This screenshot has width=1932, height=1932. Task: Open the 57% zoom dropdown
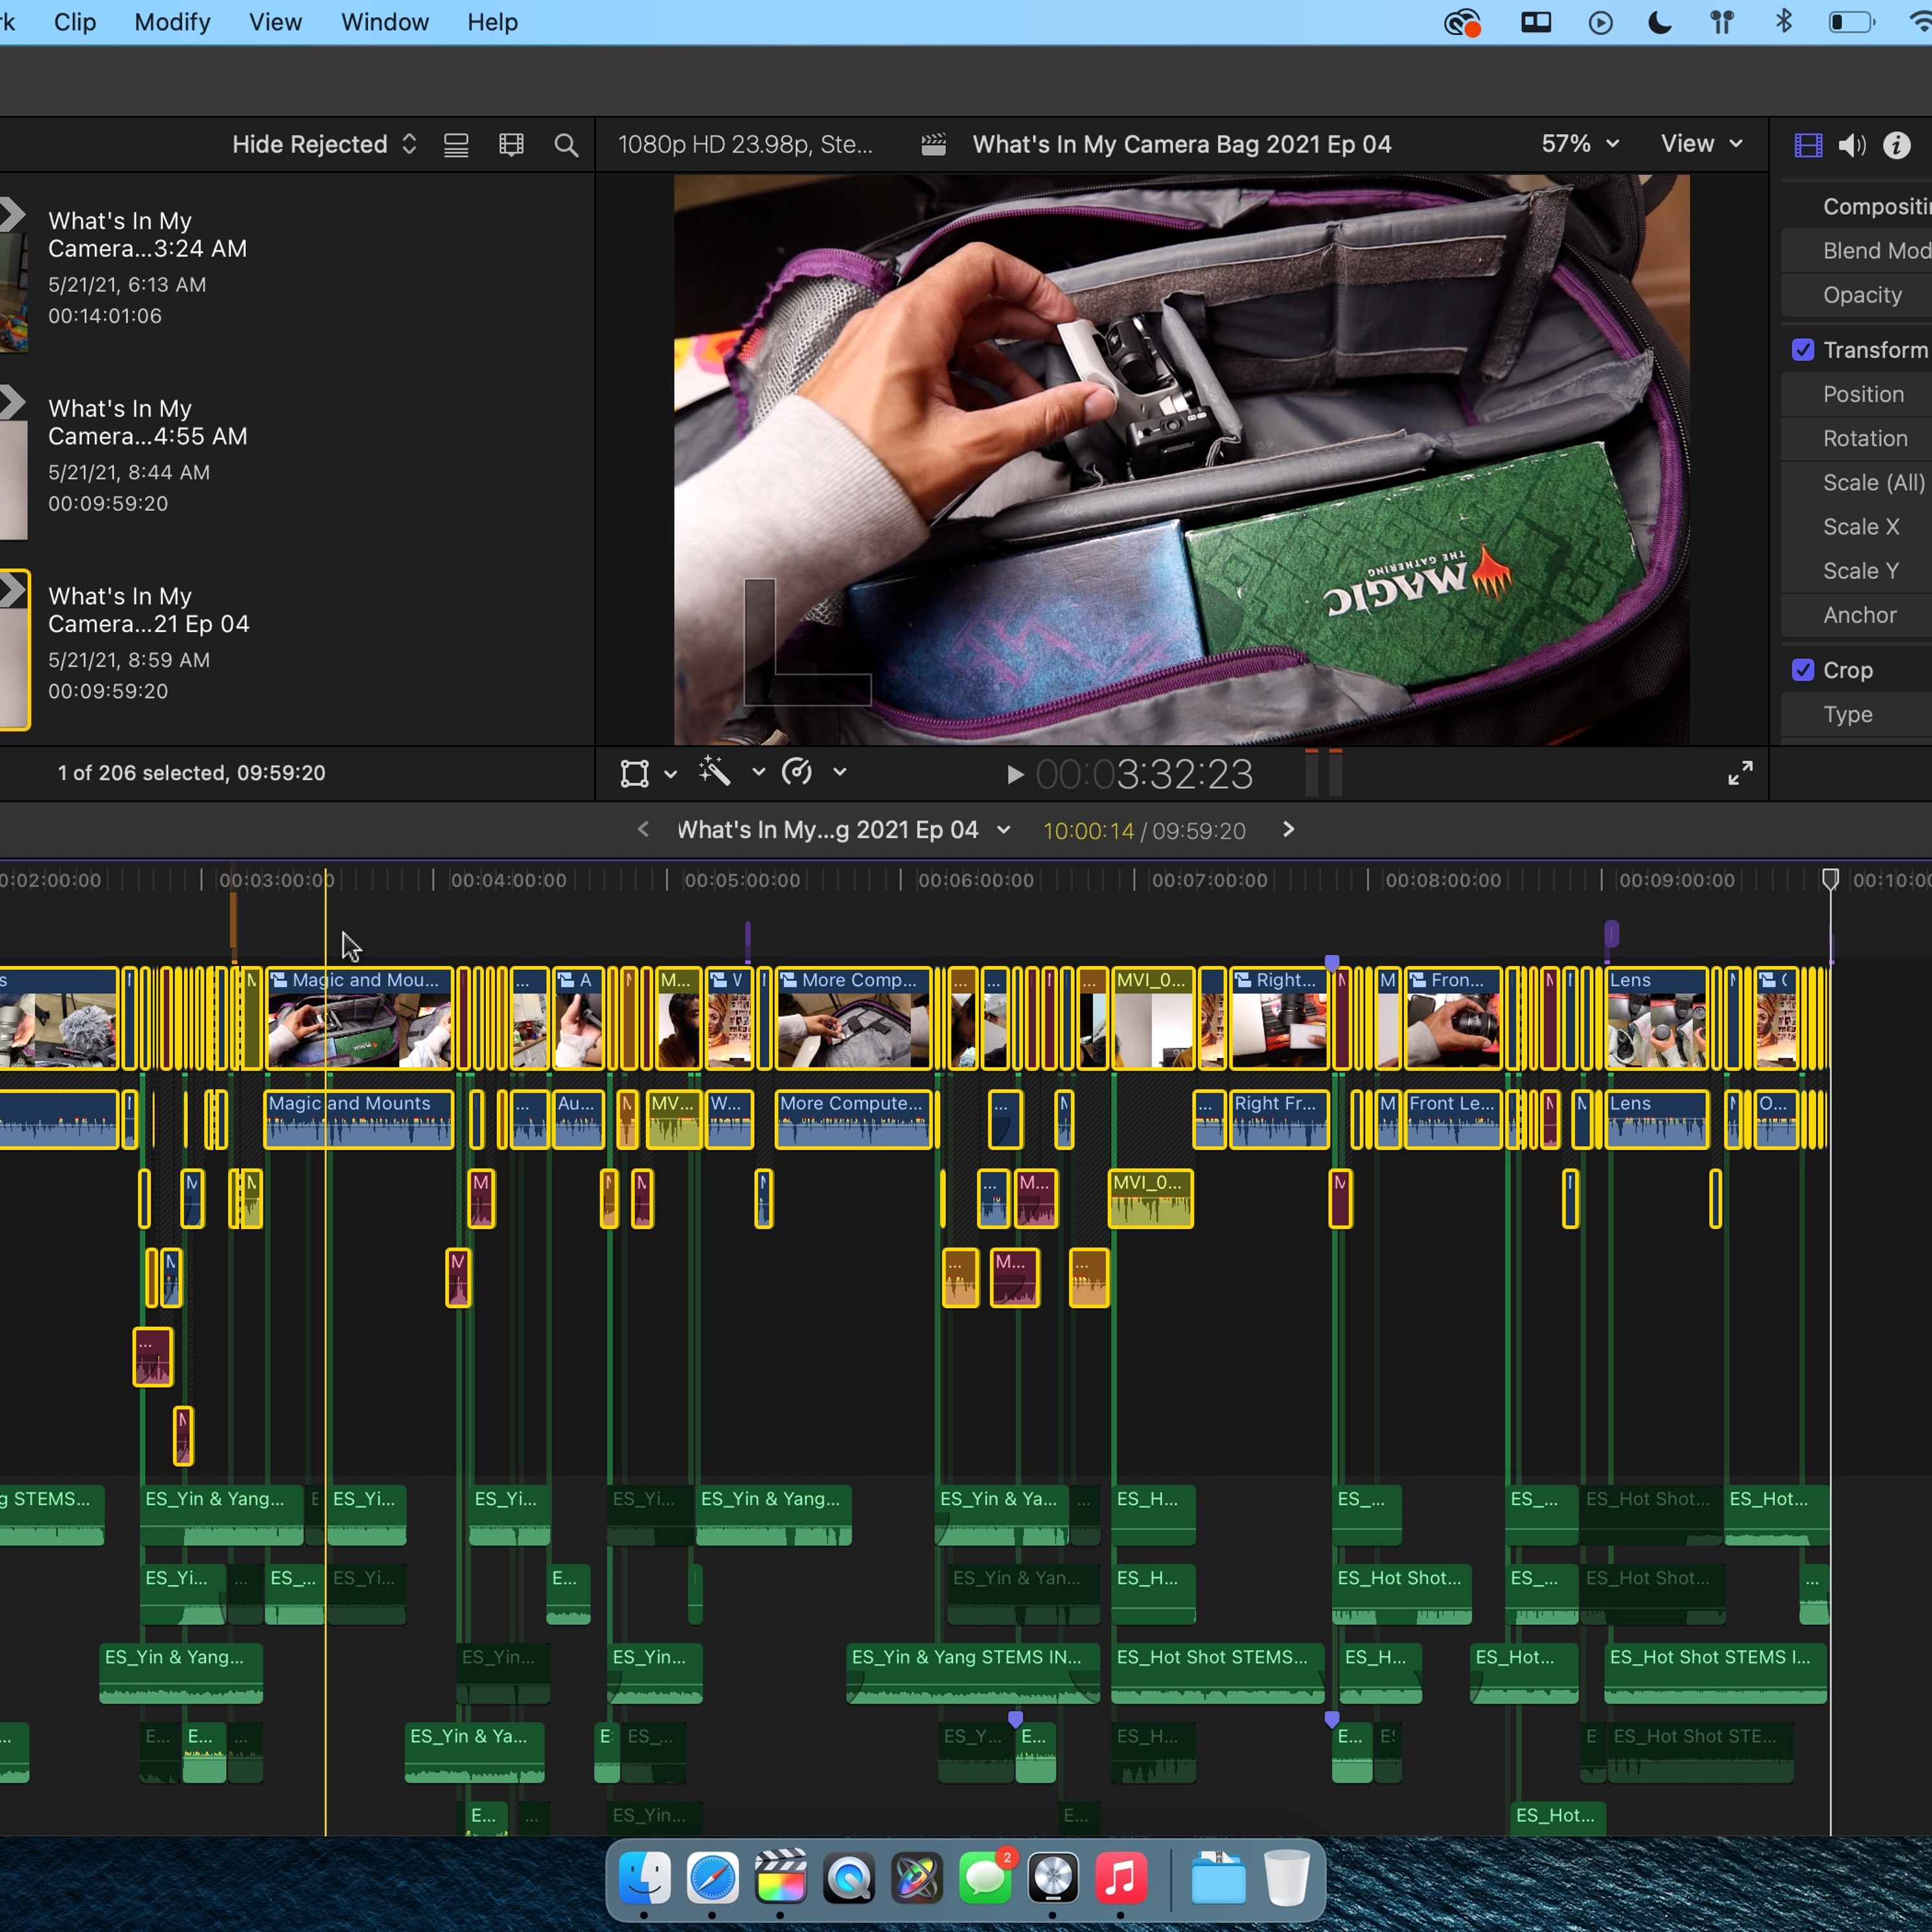coord(1579,144)
